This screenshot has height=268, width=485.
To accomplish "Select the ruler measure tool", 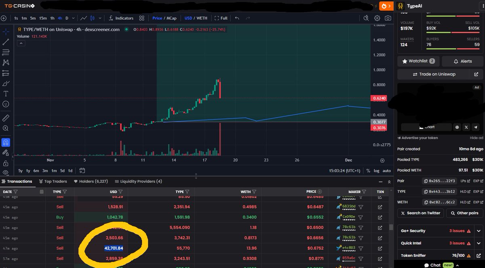I will pyautogui.click(x=6, y=118).
